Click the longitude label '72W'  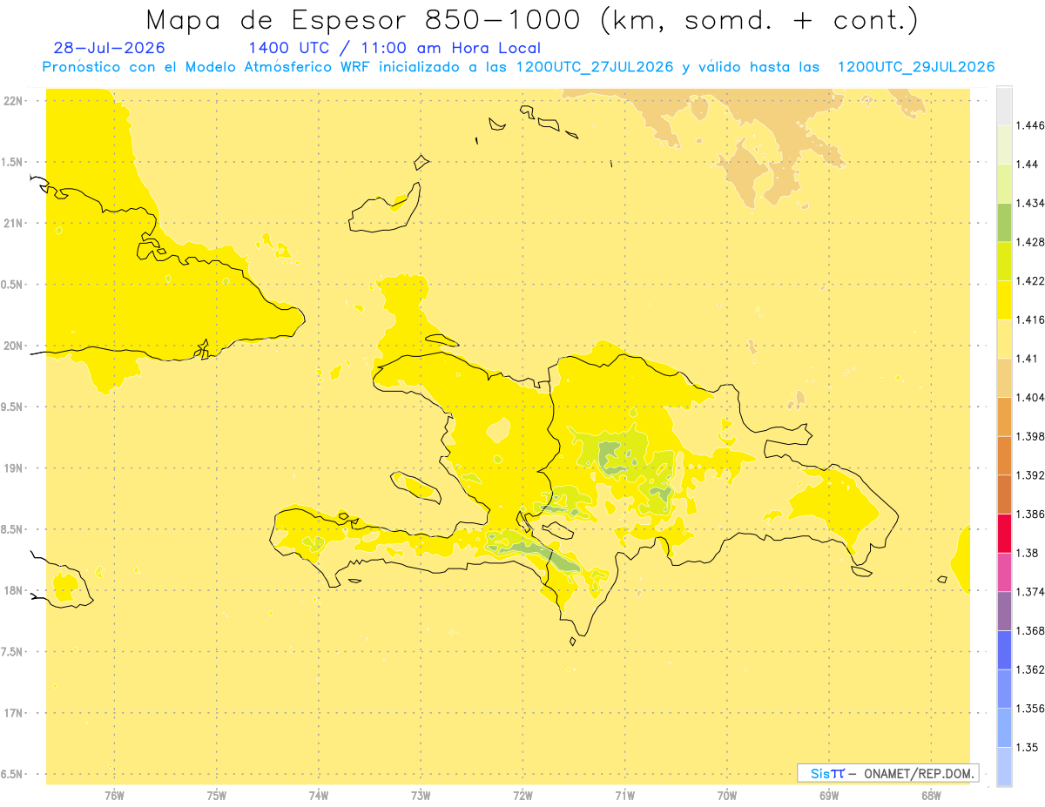[522, 796]
